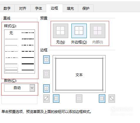140x123 pixels.
Task: Click the 内部(I) inside preset icon
Action: click(x=98, y=31)
